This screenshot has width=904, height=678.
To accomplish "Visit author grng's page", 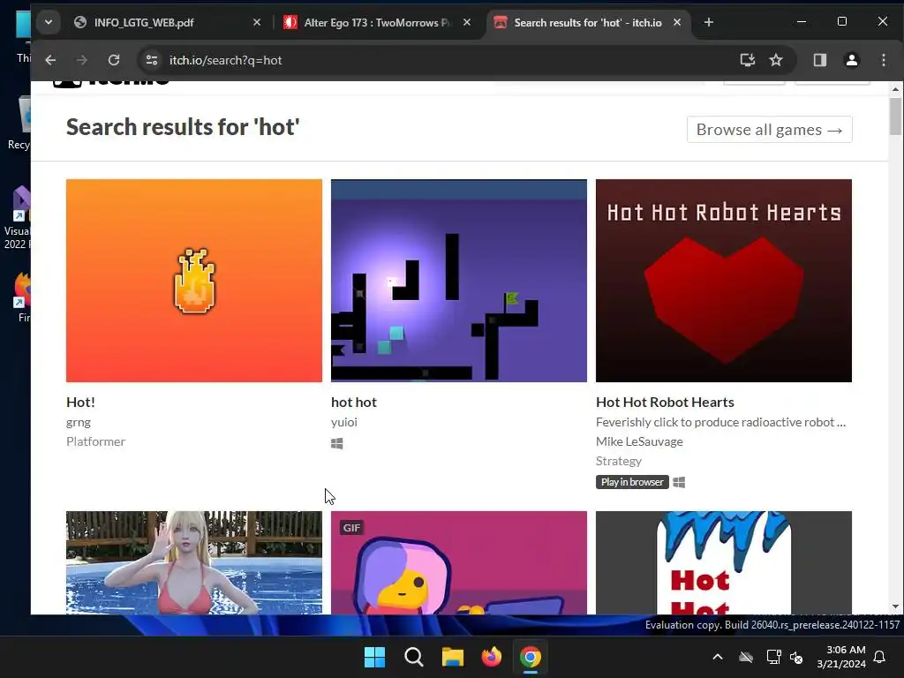I will click(79, 422).
